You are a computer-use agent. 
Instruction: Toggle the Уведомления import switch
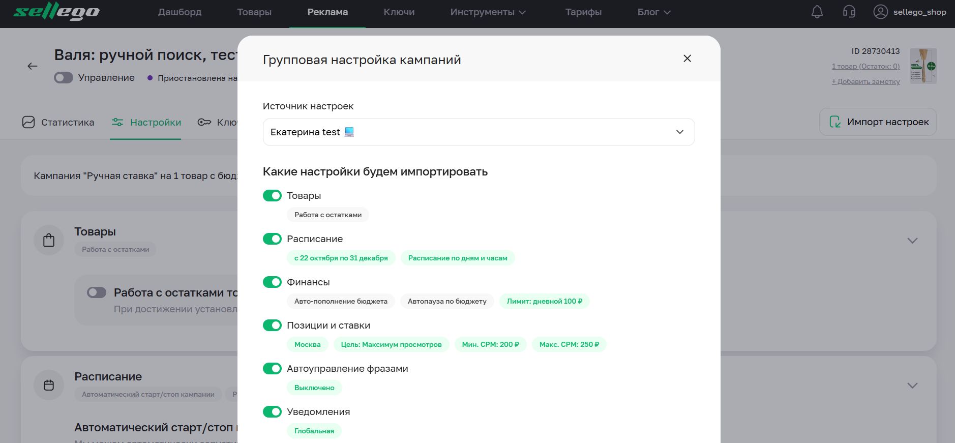[x=272, y=412]
